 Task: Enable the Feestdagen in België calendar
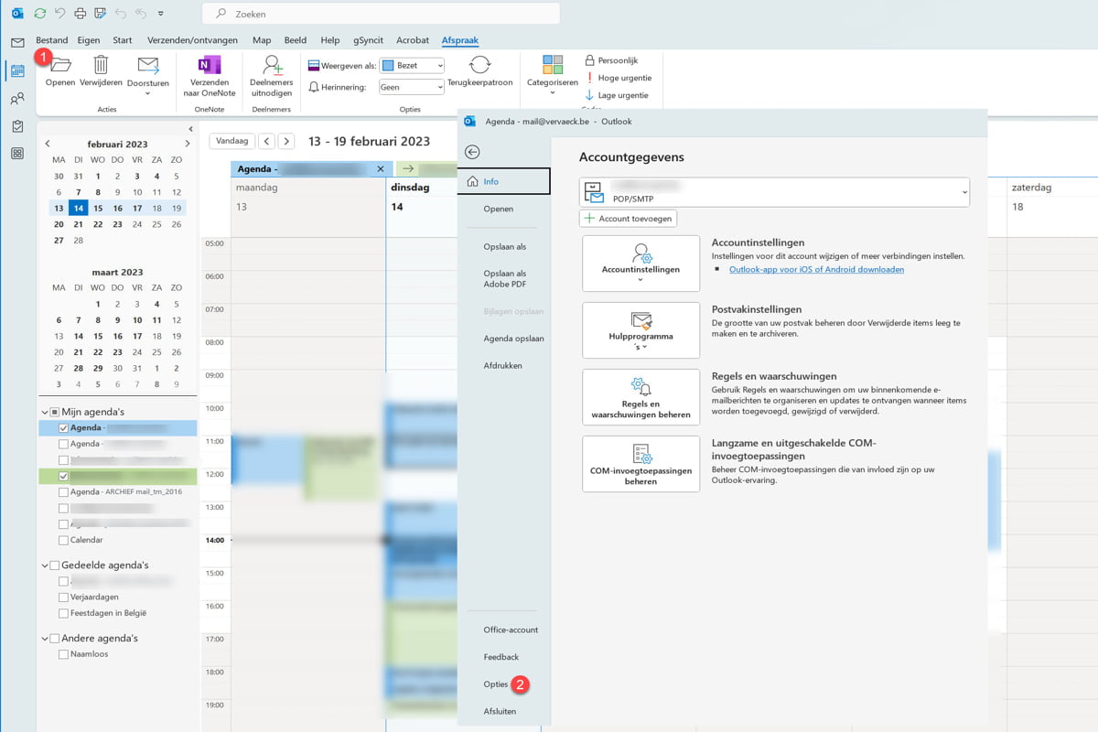(63, 613)
